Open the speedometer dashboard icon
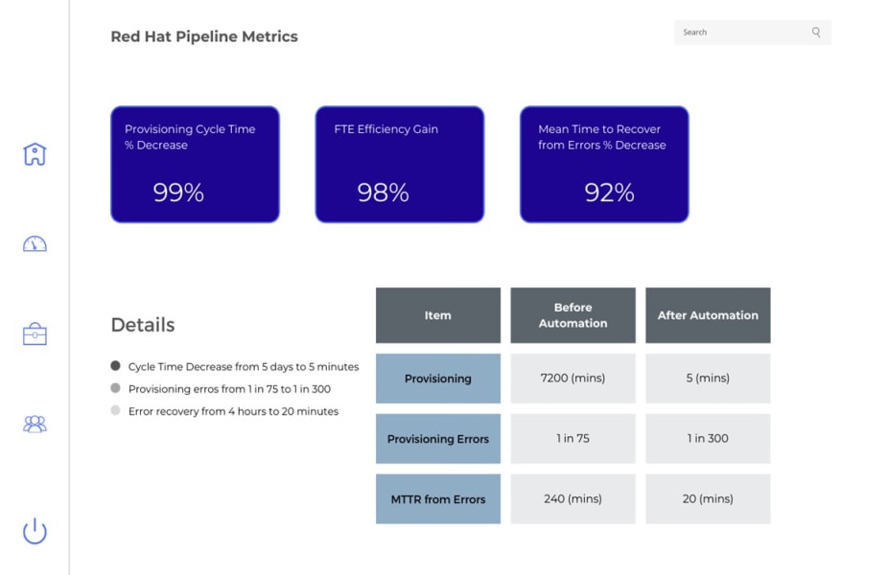The image size is (888, 575). 35,244
